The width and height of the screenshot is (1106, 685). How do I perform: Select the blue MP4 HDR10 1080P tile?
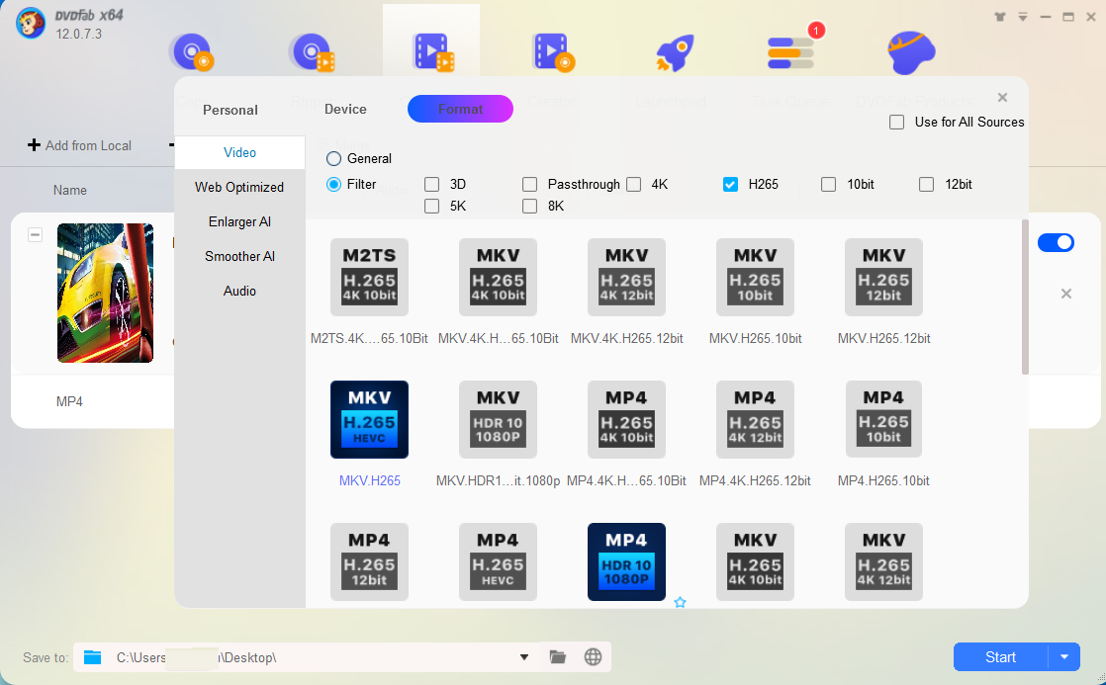[x=626, y=561]
